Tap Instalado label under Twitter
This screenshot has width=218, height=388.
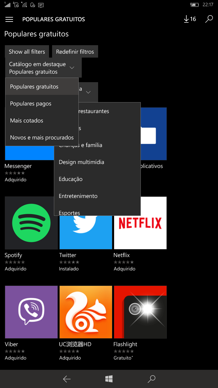coord(69,269)
